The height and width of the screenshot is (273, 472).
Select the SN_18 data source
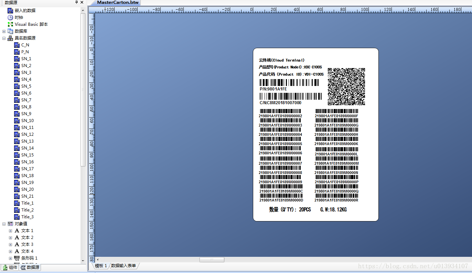click(x=28, y=176)
